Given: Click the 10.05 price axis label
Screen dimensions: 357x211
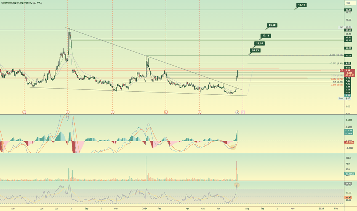Looking at the screenshot, I should coord(348,56).
